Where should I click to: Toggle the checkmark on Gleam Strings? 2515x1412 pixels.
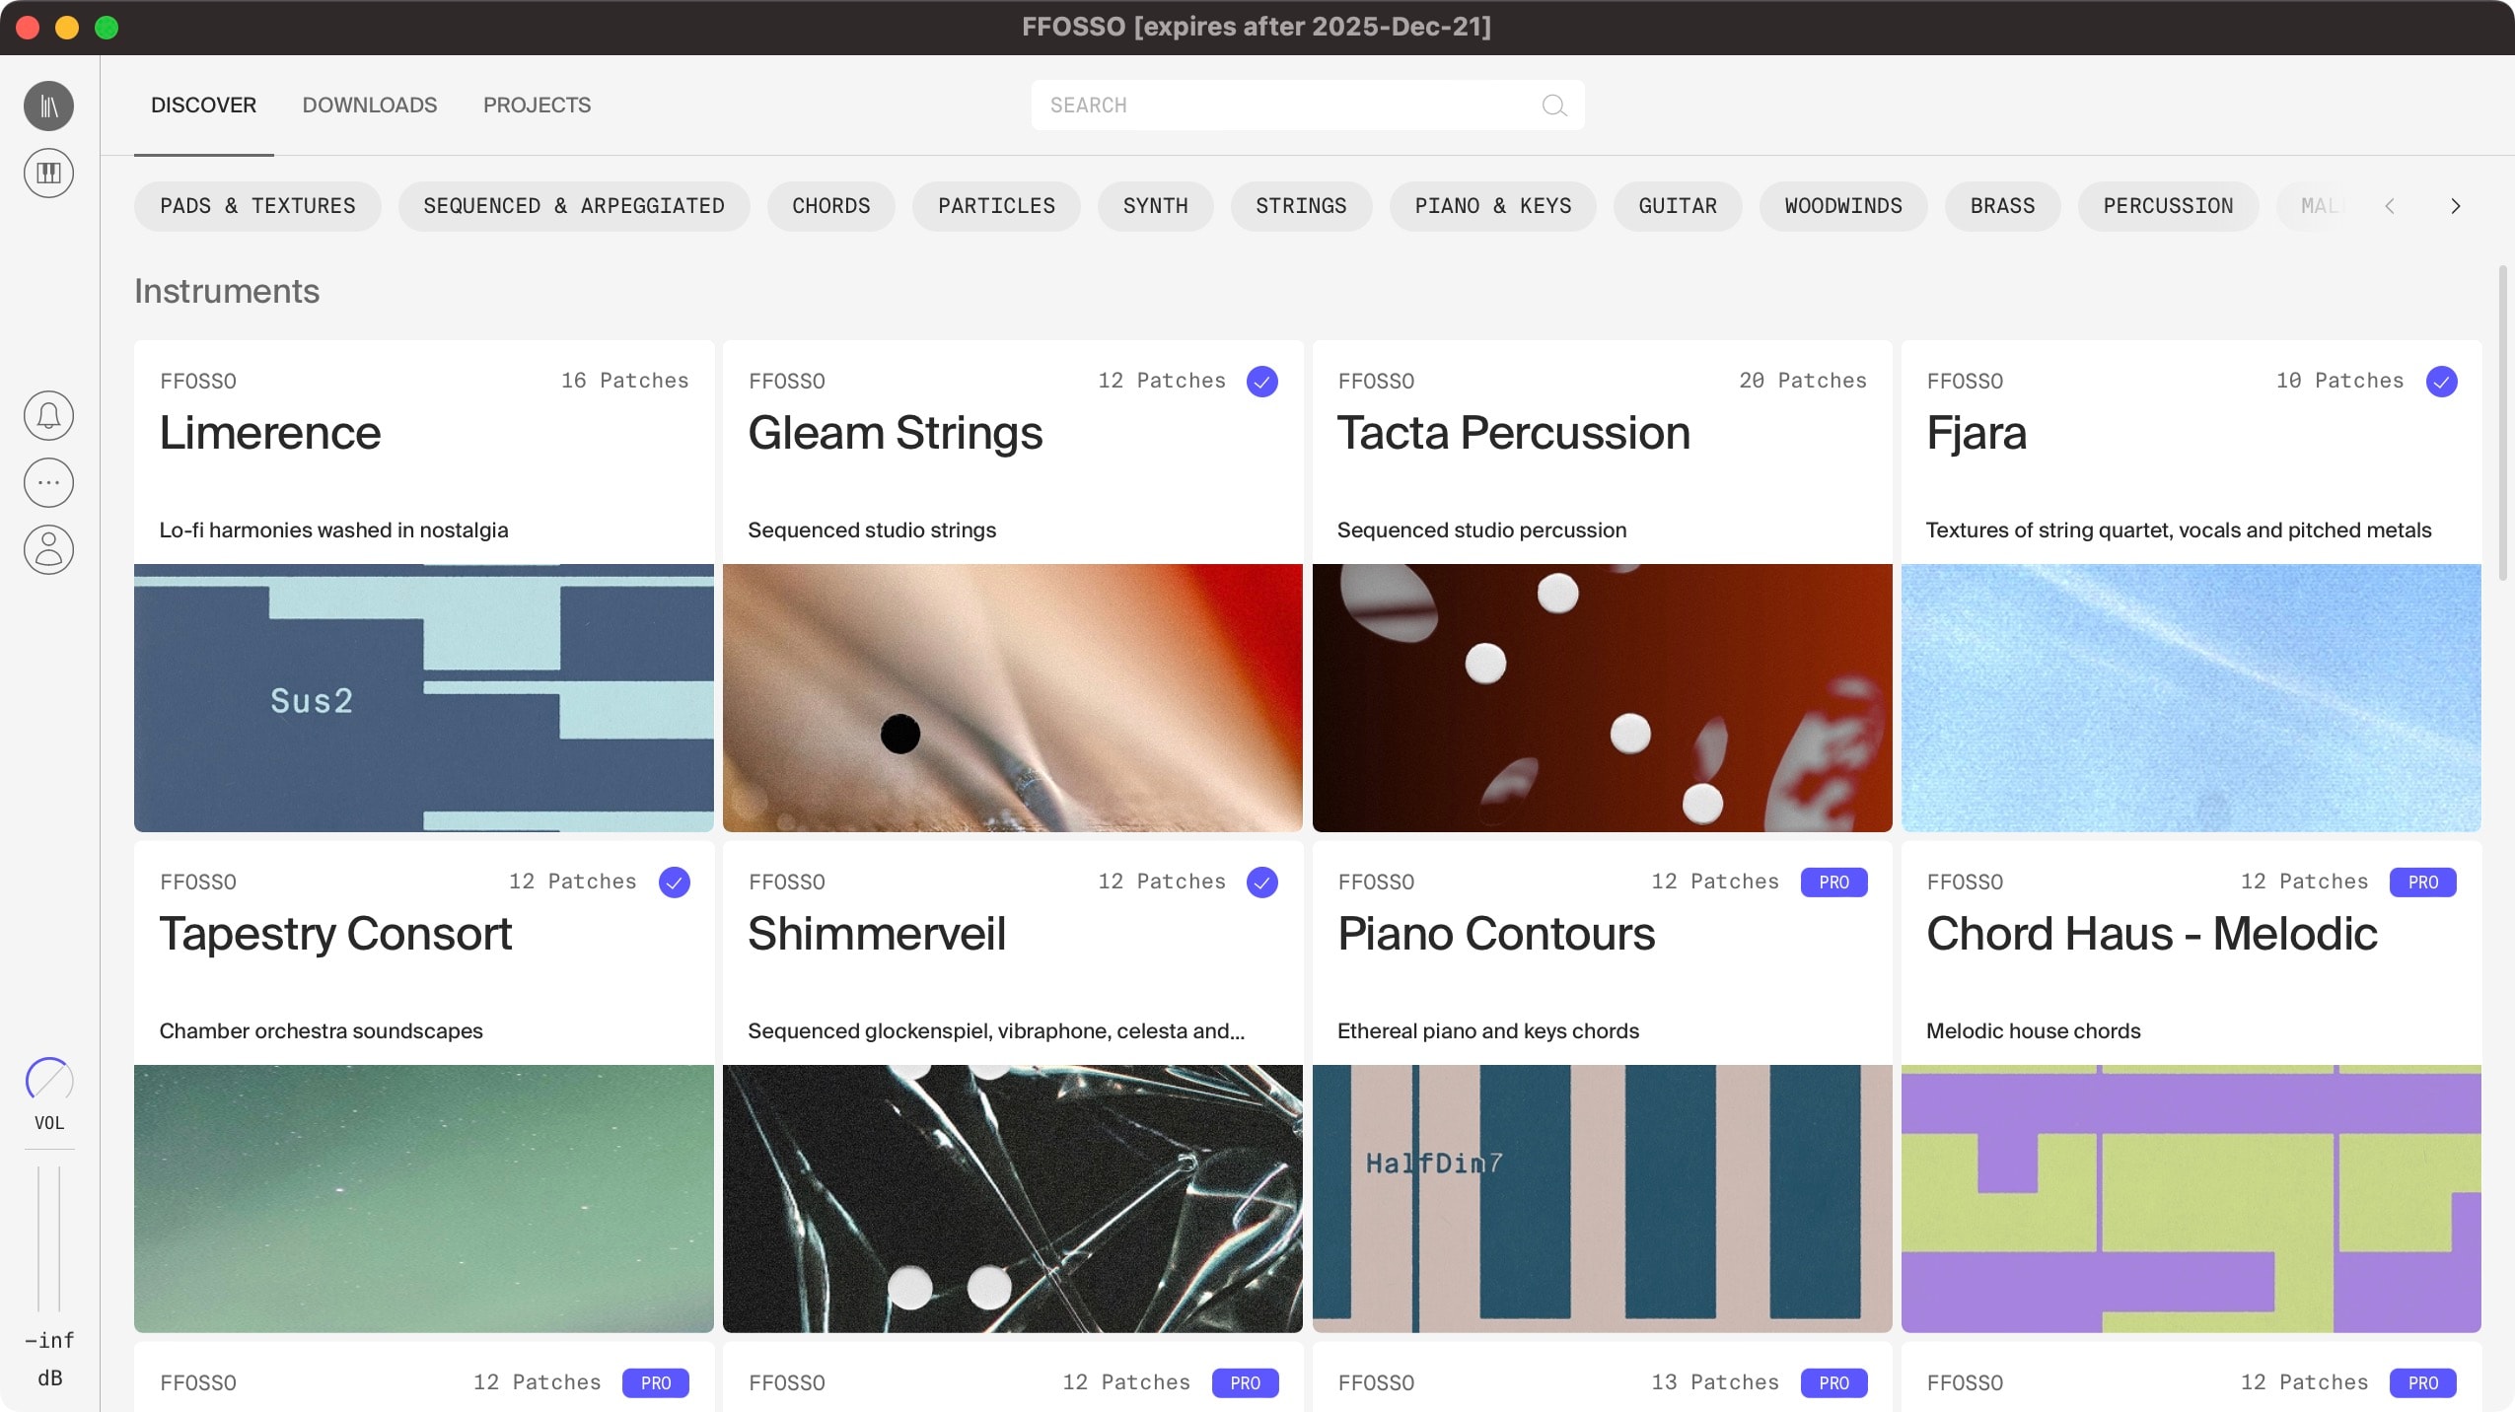tap(1261, 382)
